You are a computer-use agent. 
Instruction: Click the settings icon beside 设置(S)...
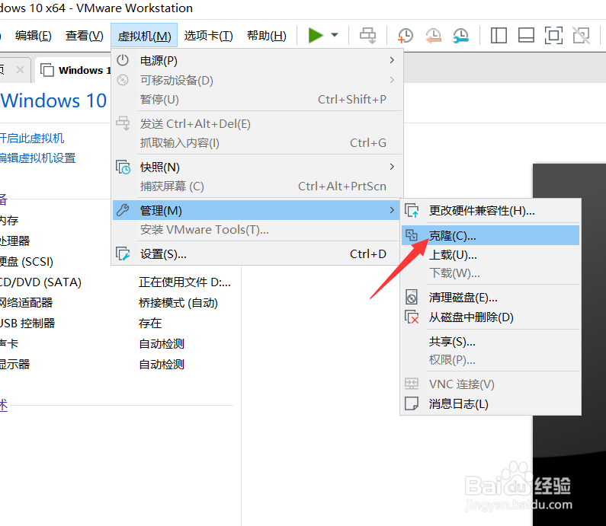[123, 254]
